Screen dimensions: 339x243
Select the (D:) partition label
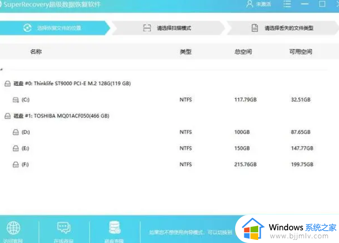coord(26,132)
